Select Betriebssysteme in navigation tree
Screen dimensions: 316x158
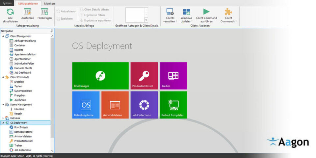coord(23,132)
